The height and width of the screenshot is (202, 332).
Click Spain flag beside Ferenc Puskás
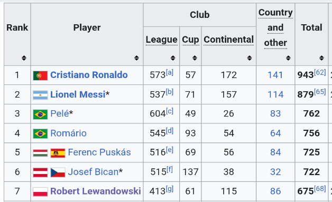(58, 153)
